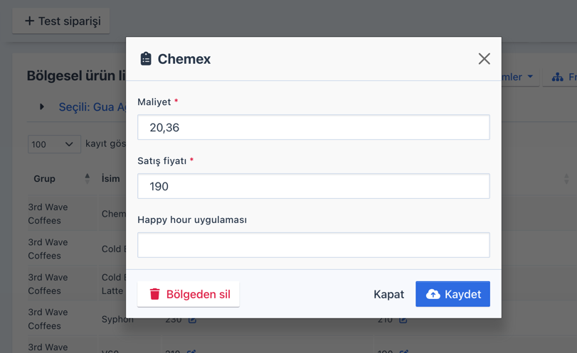Click edit icon next to price 210
577x353 pixels.
(403, 320)
